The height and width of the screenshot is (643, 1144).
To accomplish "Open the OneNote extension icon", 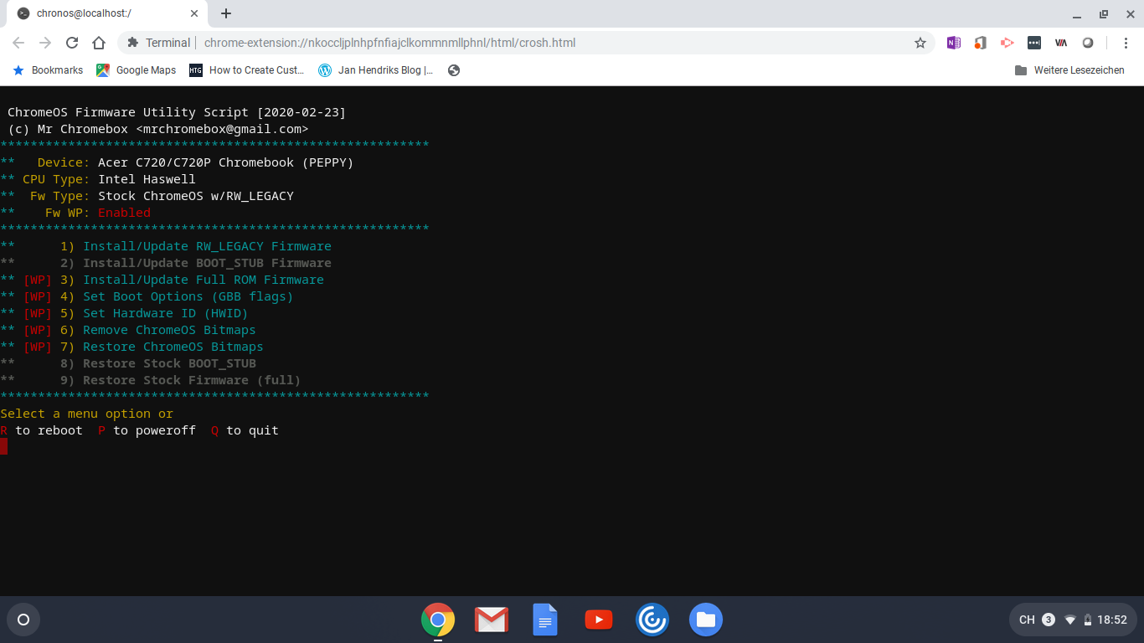I will (954, 42).
